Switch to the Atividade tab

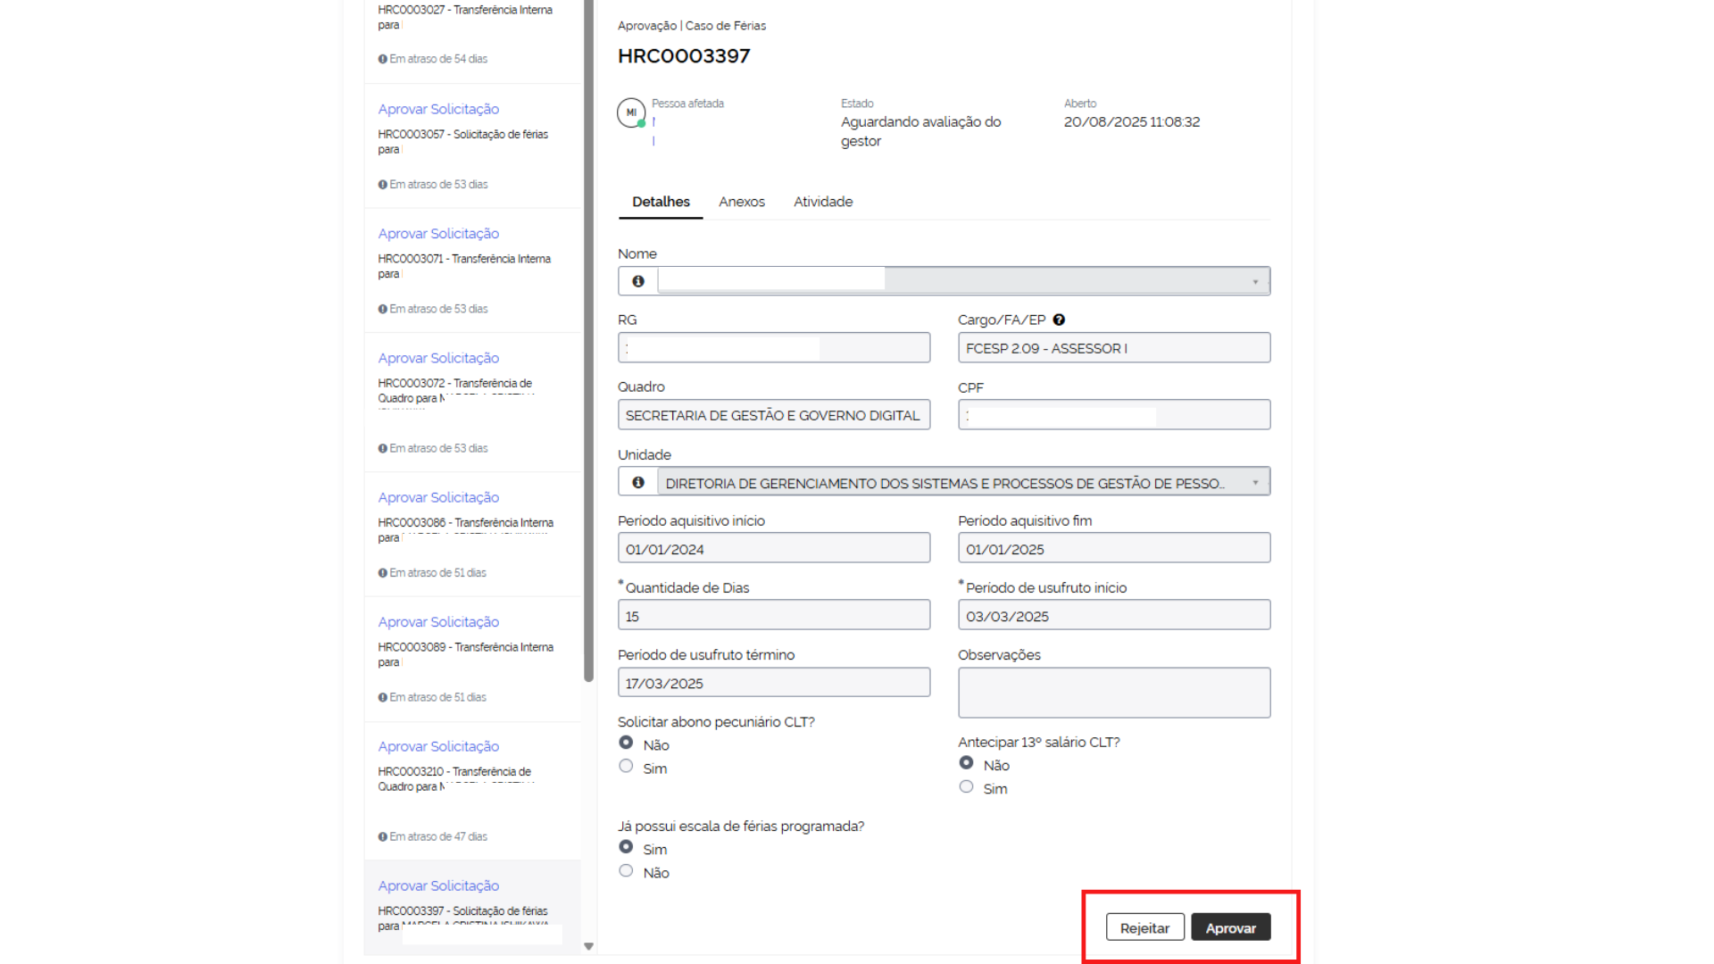(822, 202)
